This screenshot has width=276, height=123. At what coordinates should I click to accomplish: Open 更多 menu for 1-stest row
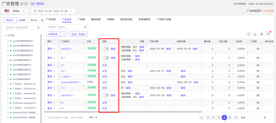51,77
